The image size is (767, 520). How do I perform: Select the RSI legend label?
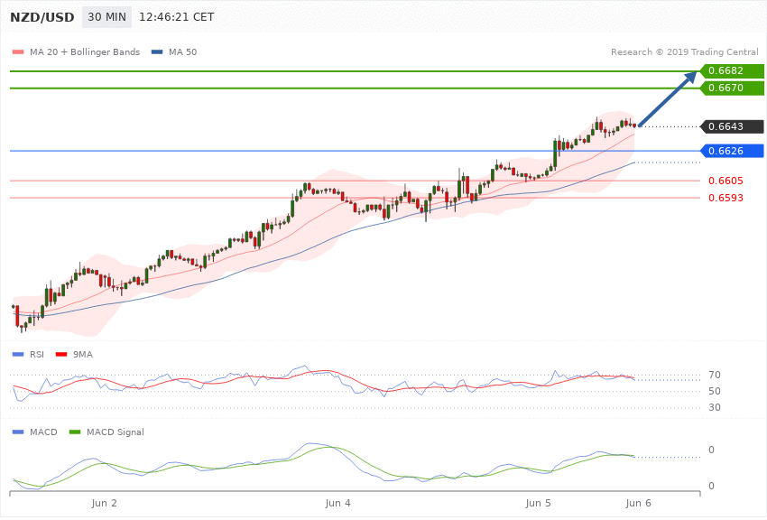[x=37, y=354]
